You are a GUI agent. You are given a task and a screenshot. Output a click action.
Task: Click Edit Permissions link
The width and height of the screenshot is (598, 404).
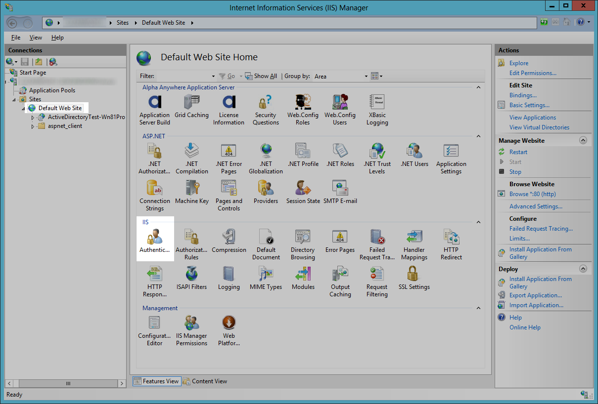[x=533, y=73]
